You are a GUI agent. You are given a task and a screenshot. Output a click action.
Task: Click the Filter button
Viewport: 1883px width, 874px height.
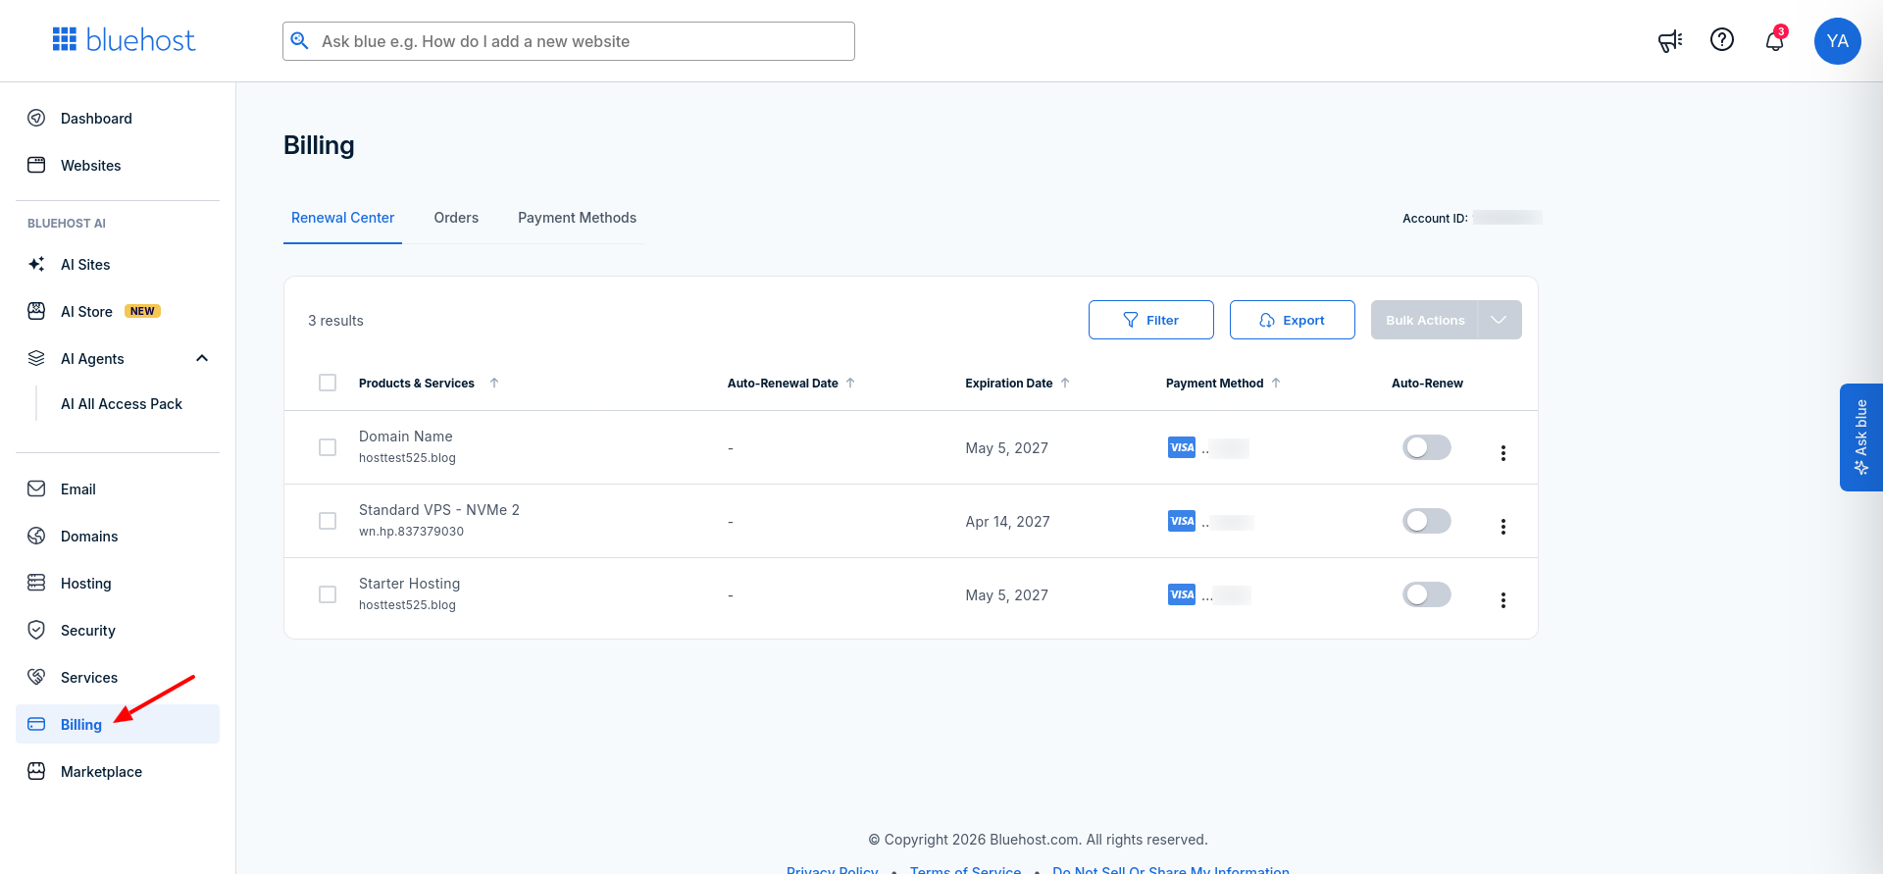tap(1151, 320)
